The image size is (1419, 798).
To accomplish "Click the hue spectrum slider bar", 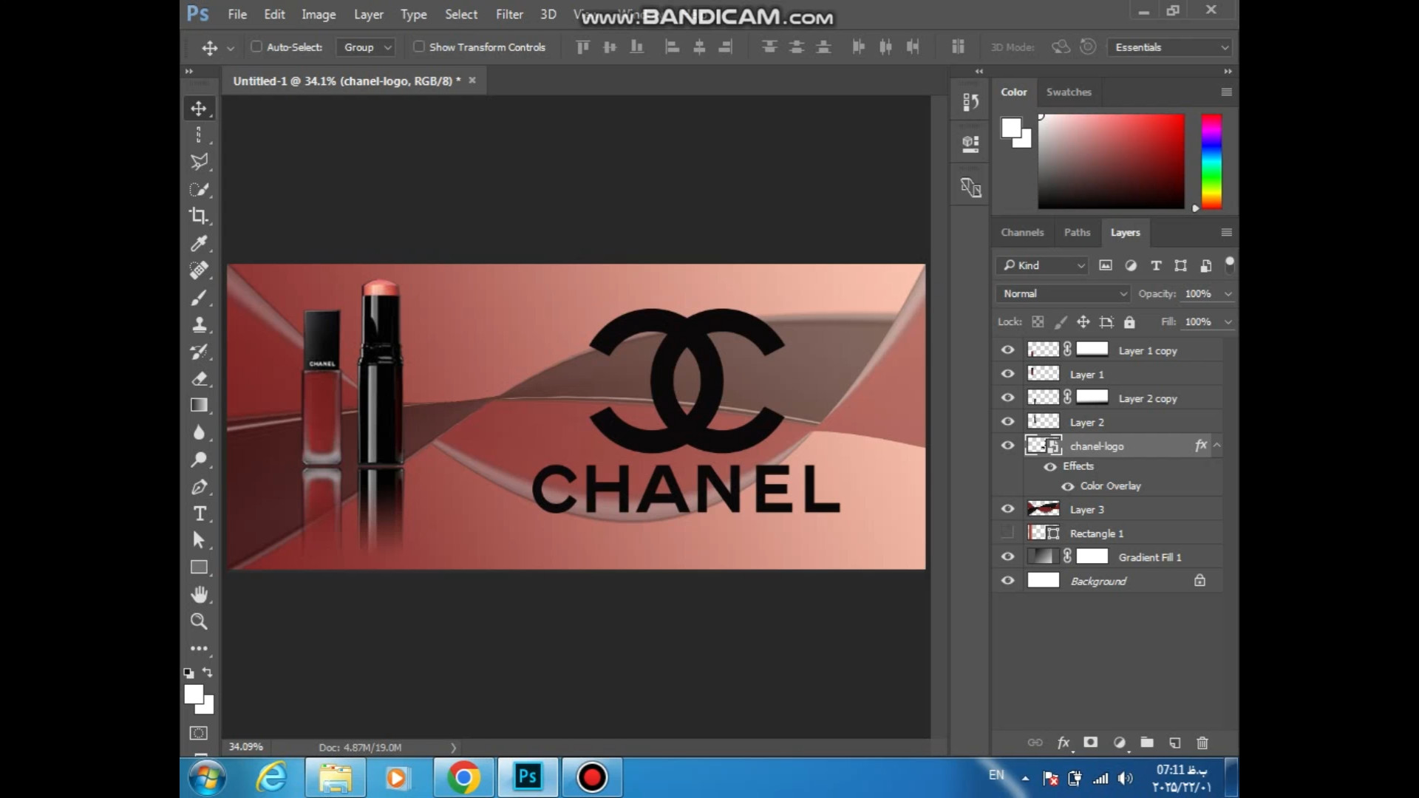I will click(x=1211, y=161).
